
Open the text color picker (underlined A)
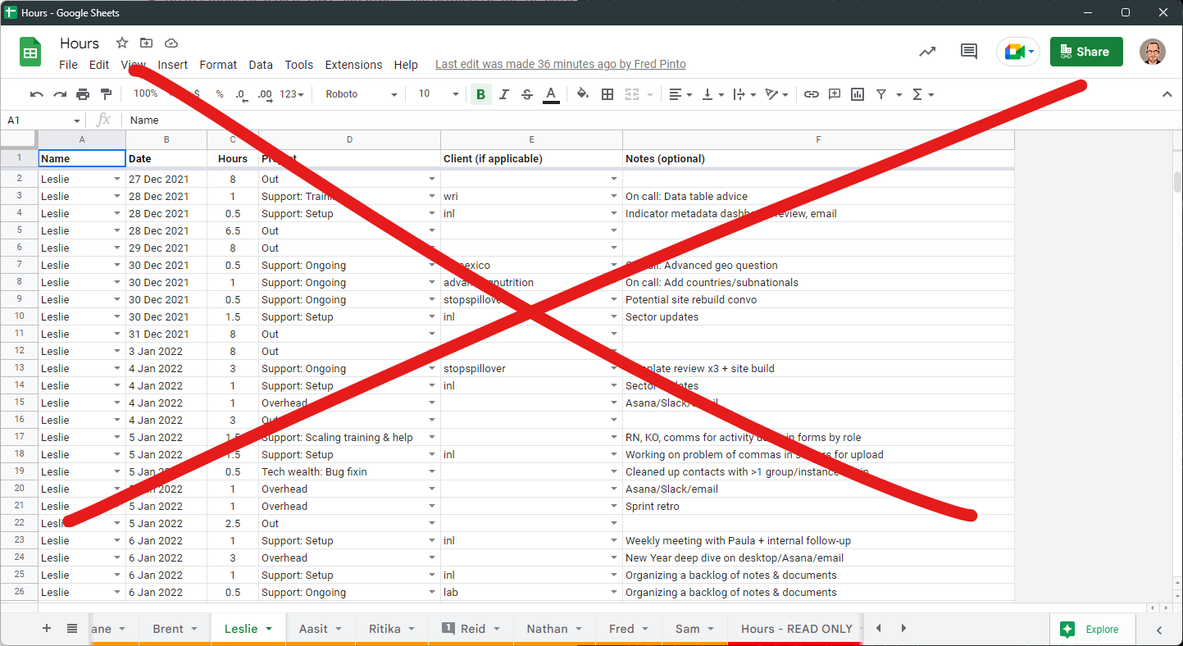(x=551, y=94)
